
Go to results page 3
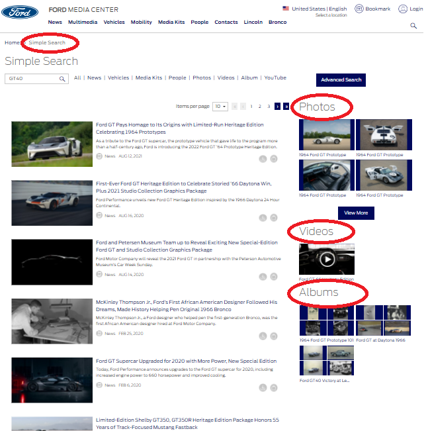[269, 107]
